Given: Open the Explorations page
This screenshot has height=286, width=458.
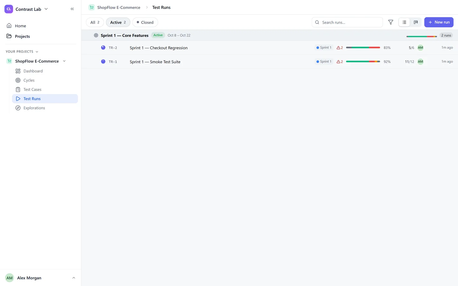Looking at the screenshot, I should (34, 108).
